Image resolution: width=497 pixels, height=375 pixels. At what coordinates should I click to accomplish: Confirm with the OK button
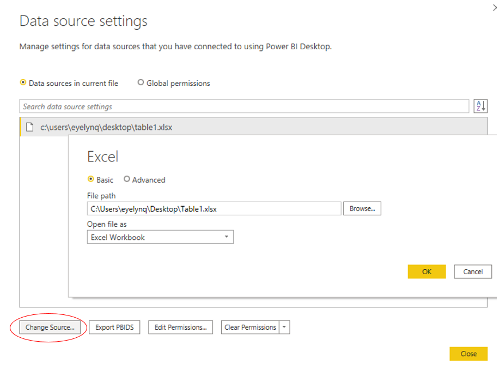pos(426,271)
